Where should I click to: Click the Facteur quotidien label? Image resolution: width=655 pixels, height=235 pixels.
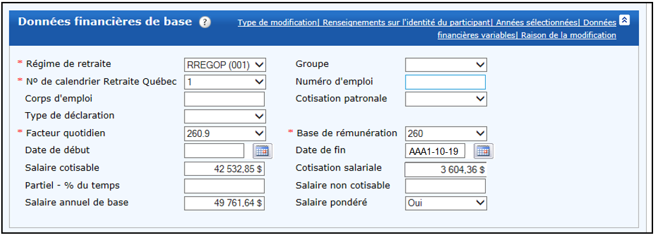tap(66, 133)
